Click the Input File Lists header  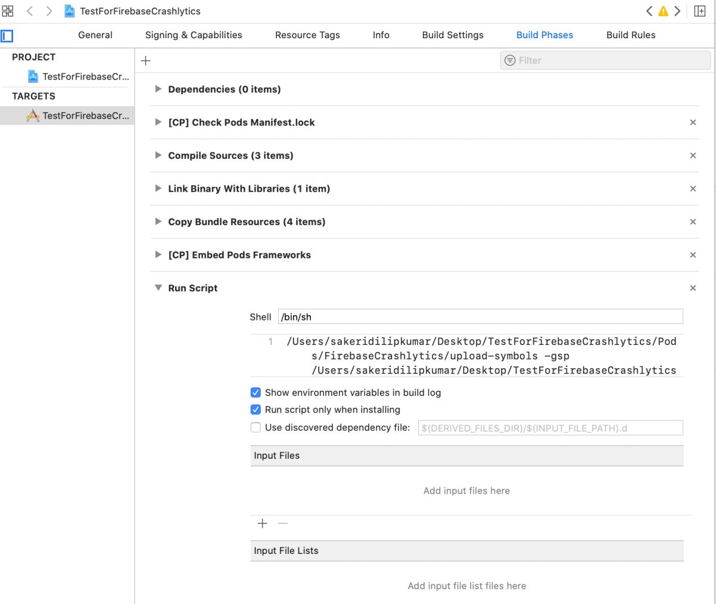(467, 550)
